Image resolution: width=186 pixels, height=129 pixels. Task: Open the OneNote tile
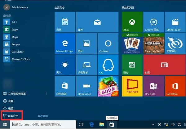pos(154,86)
